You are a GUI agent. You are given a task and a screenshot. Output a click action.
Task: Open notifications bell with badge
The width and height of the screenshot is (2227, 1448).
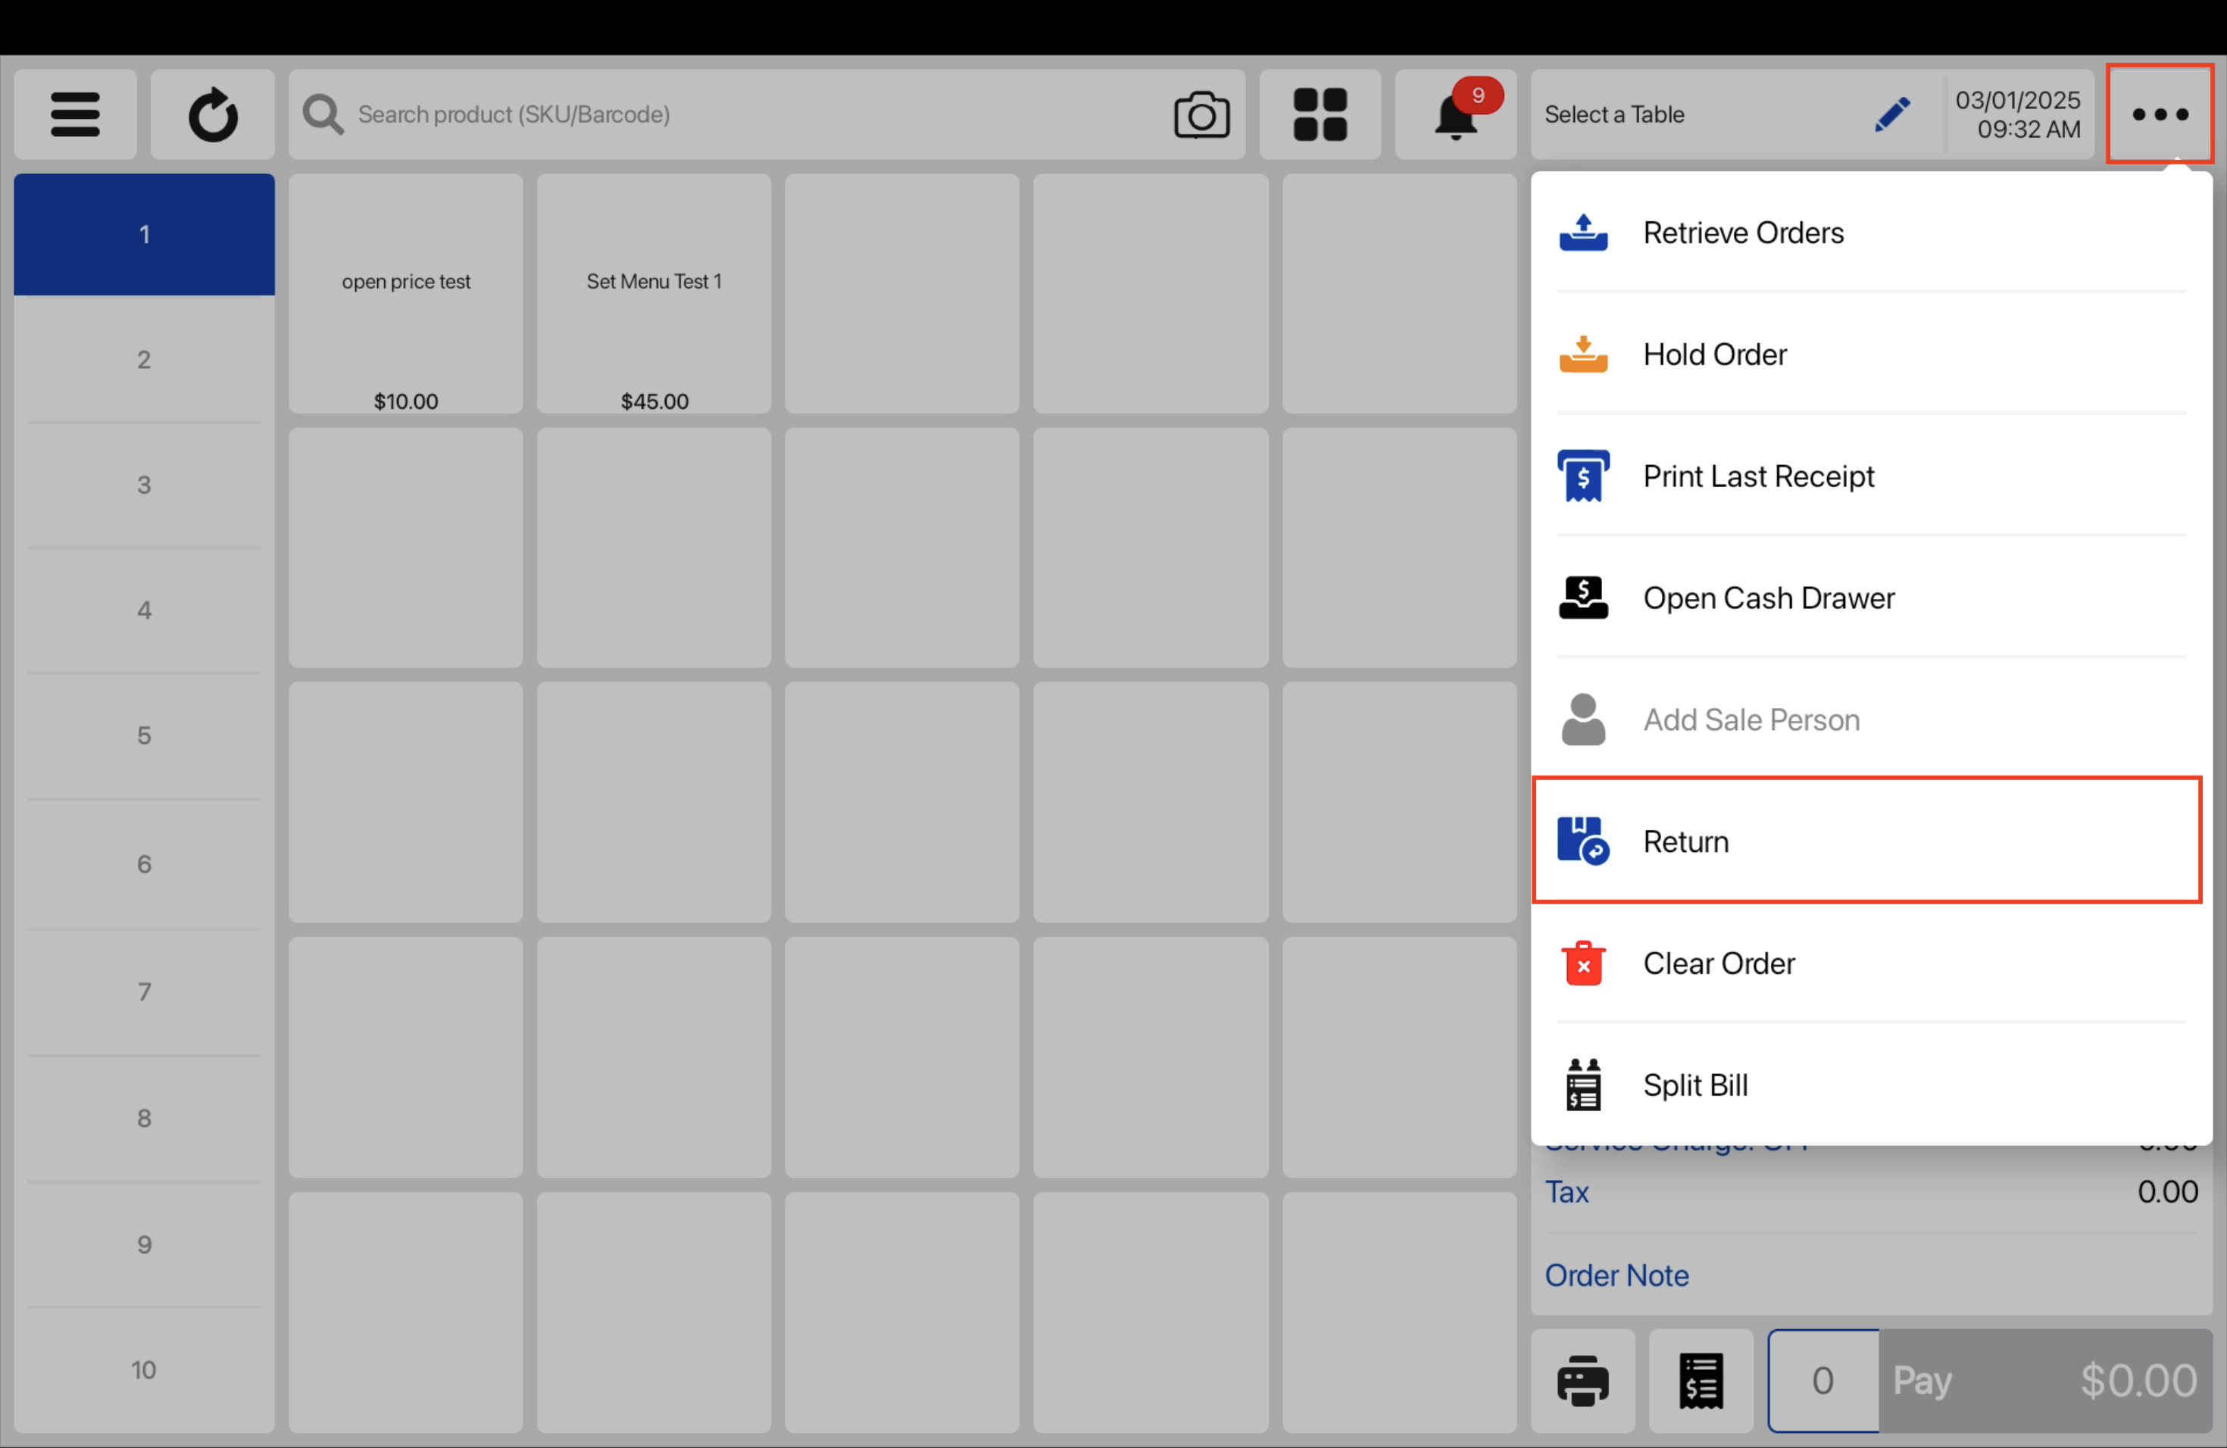click(x=1455, y=116)
